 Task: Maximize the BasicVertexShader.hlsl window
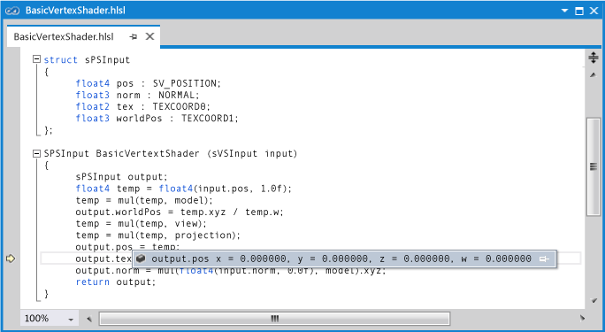point(579,11)
